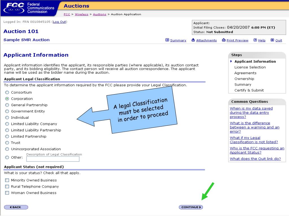Select the Government Entity radio button

tap(7, 111)
